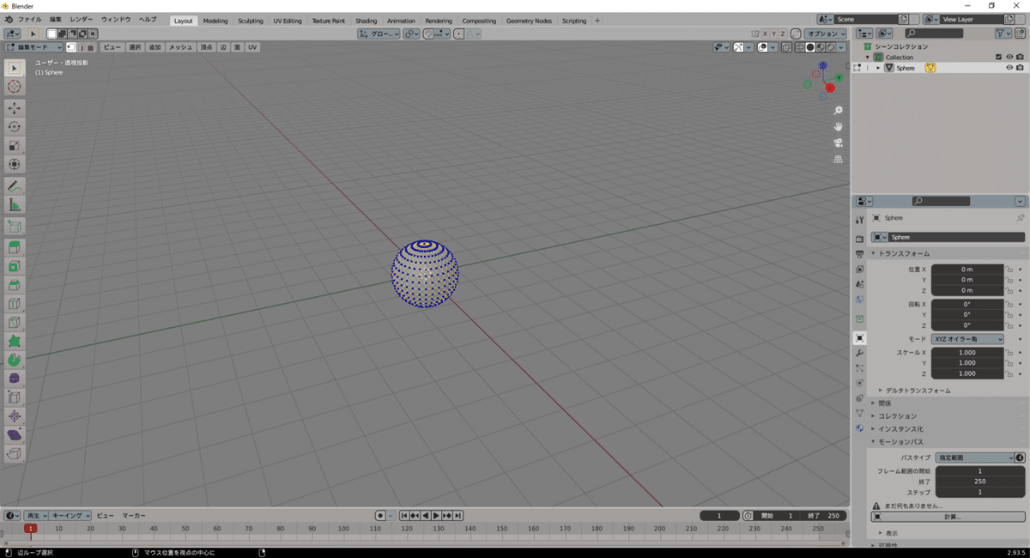Screen dimensions: 1030x558
Task: Select the Measure tool
Action: pos(15,204)
